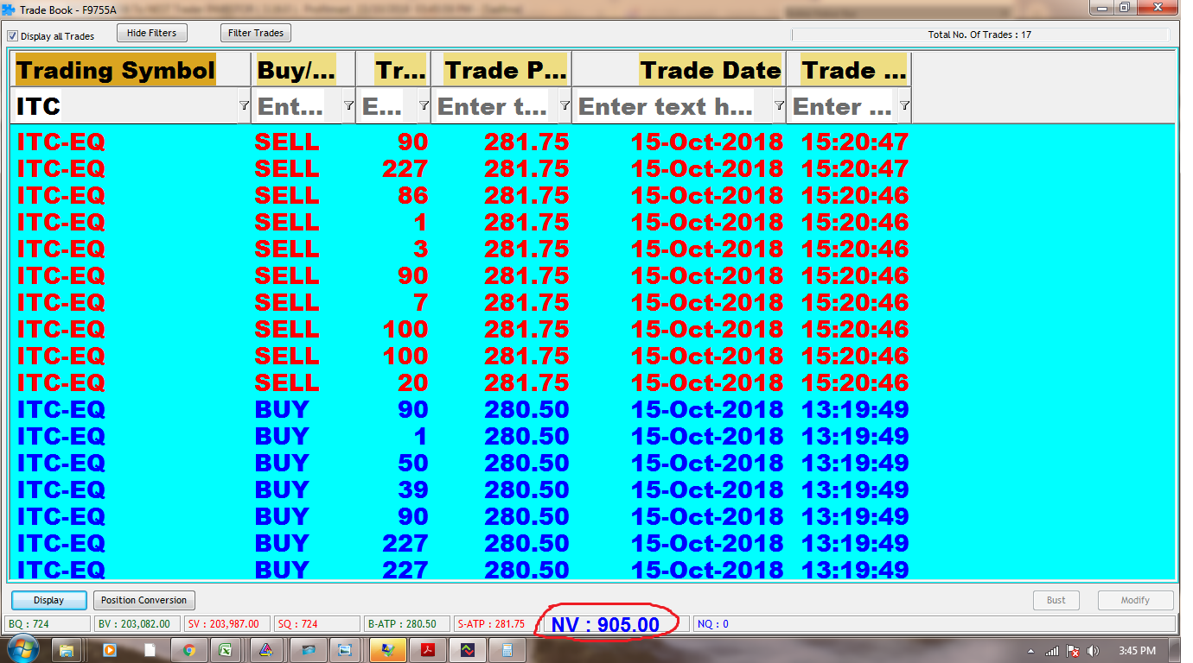Open the trade quantity column filter funnel
The height and width of the screenshot is (663, 1193).
[424, 105]
